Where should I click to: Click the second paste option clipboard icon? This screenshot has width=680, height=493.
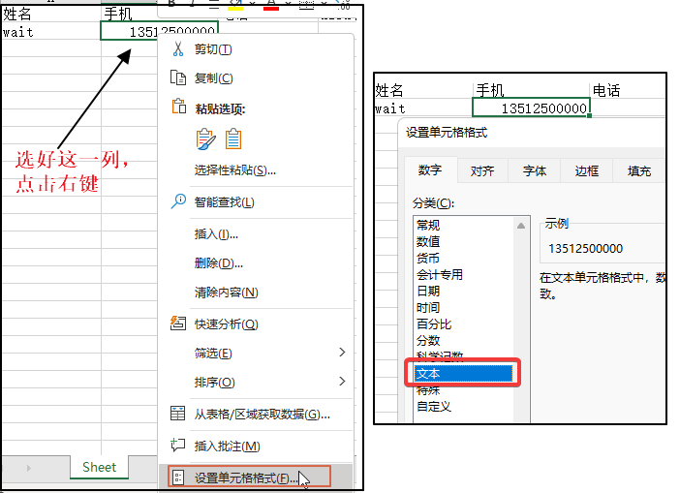point(233,139)
